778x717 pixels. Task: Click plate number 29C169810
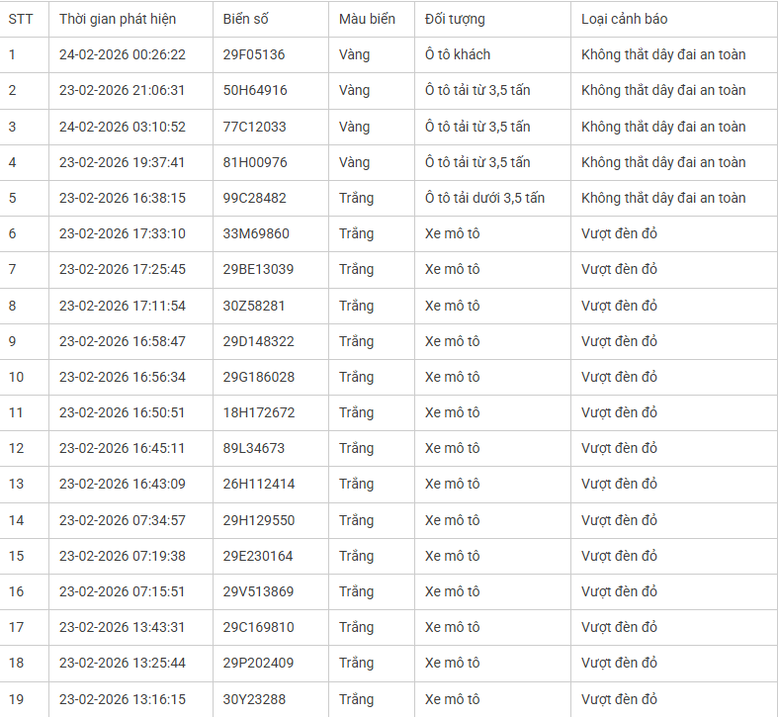click(x=259, y=627)
